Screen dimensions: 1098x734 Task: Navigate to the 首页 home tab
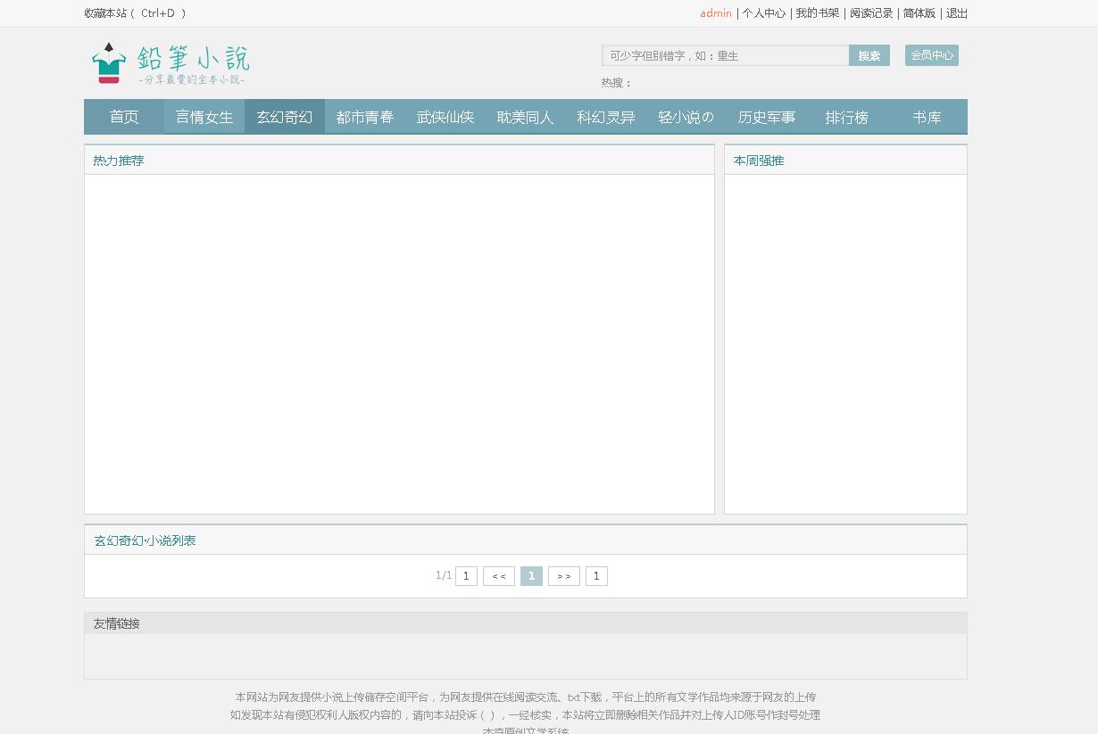click(123, 116)
